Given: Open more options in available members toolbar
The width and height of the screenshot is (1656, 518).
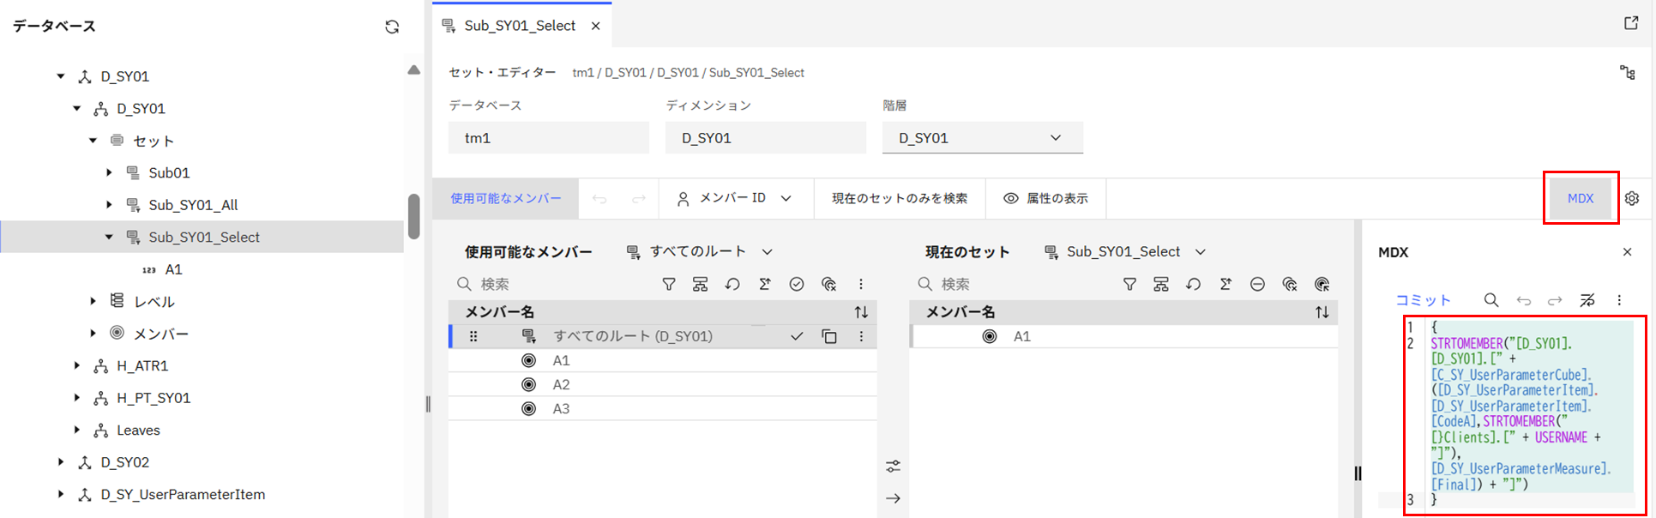Looking at the screenshot, I should (x=861, y=284).
